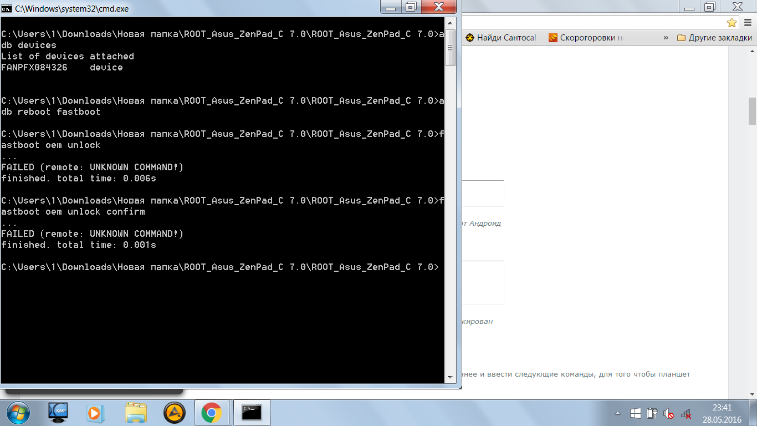Open the Скороговорки bookmark
This screenshot has width=757, height=426.
(x=586, y=38)
